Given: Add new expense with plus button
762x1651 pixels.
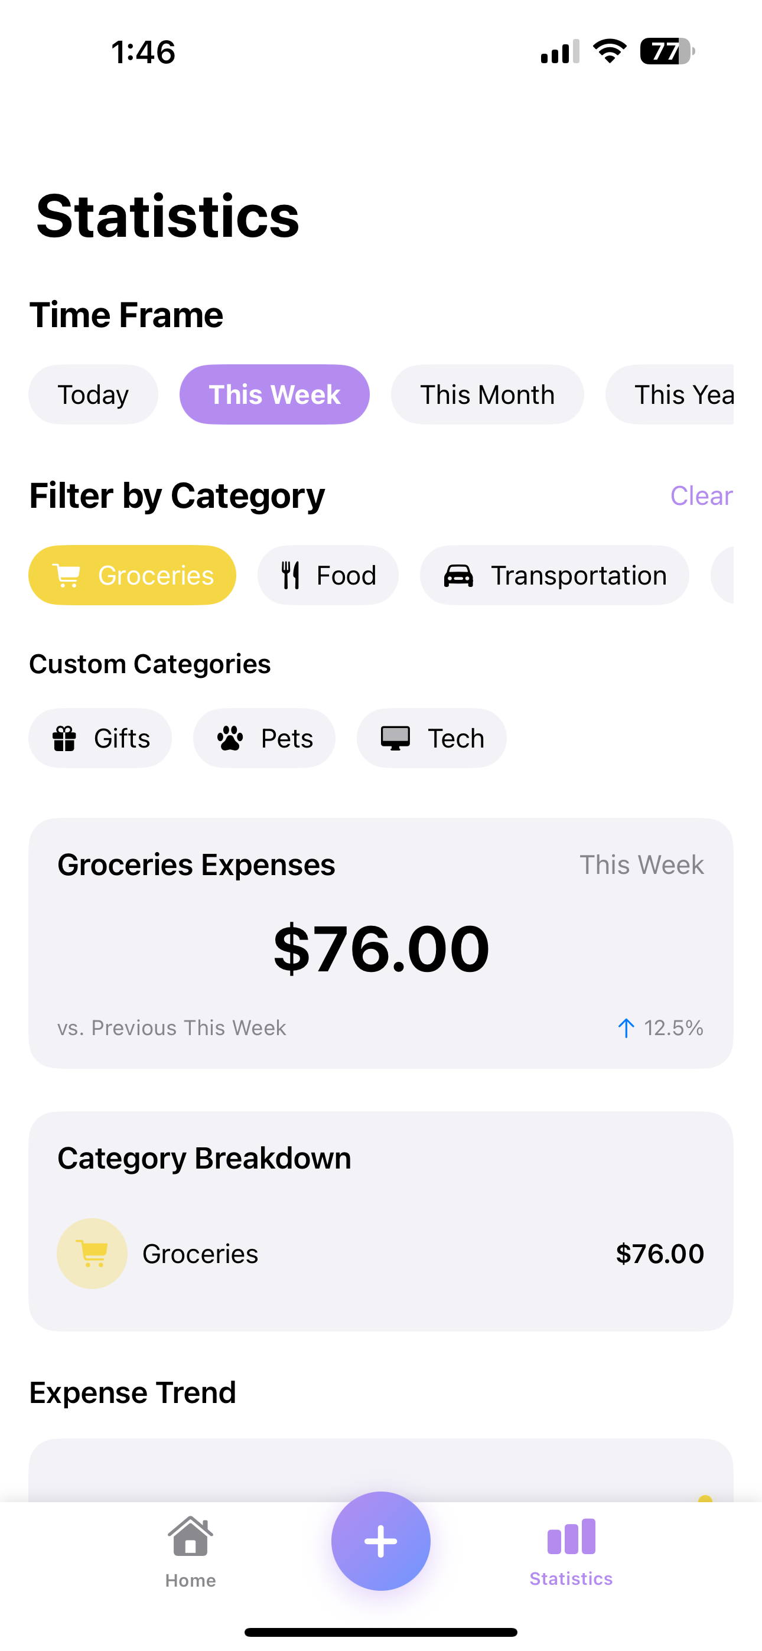Looking at the screenshot, I should [x=381, y=1541].
